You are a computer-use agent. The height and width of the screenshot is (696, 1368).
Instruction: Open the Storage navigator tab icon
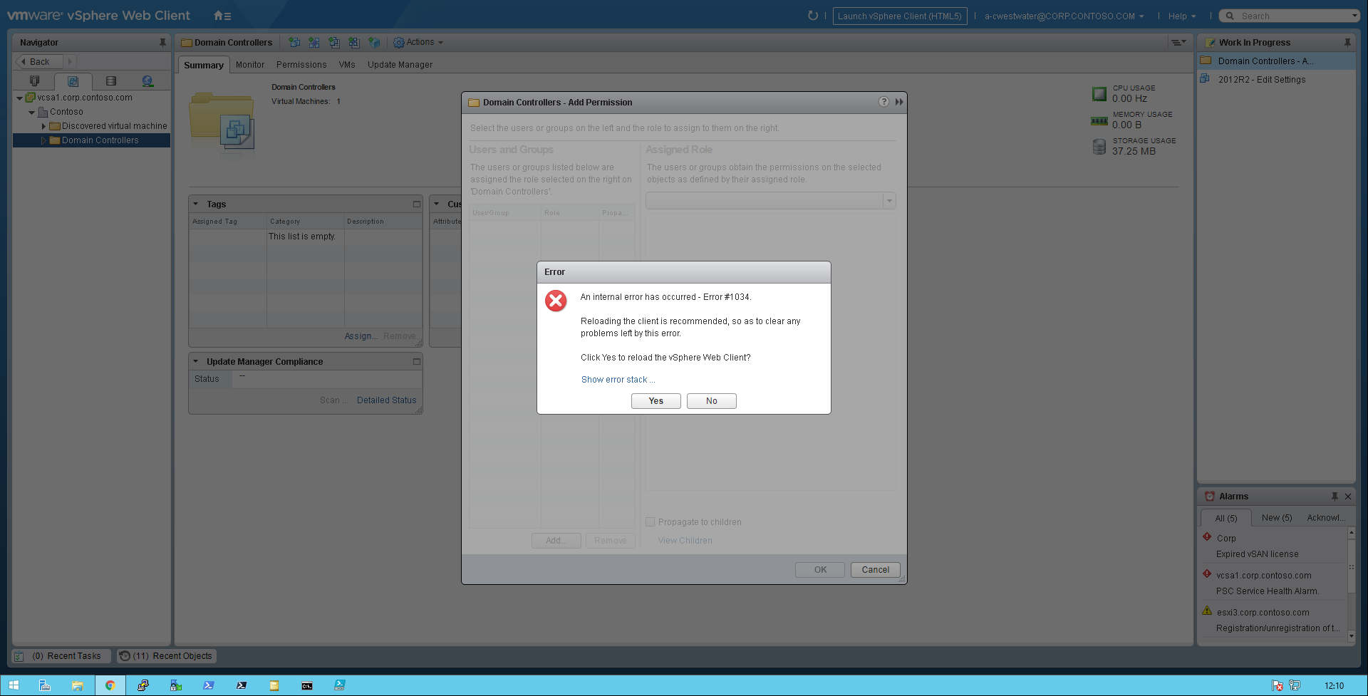[x=111, y=81]
